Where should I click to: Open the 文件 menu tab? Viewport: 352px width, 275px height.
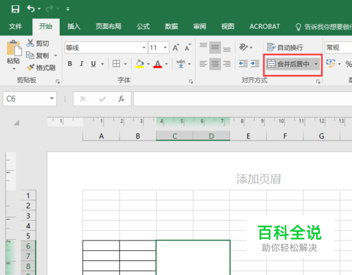click(x=15, y=27)
